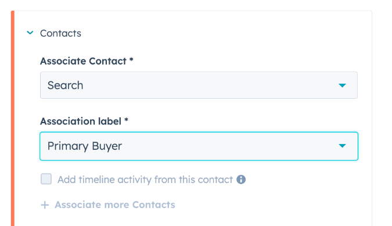Click the Associate Contact dropdown arrow
The height and width of the screenshot is (226, 392).
click(x=342, y=85)
